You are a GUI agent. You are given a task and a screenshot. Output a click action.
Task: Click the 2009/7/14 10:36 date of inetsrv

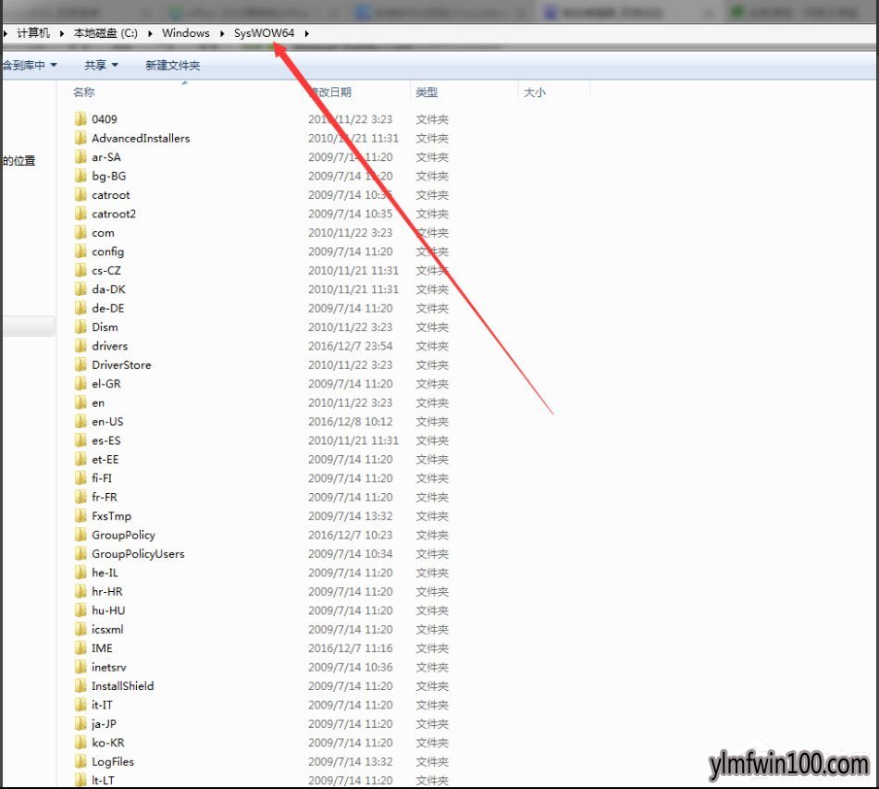click(351, 668)
